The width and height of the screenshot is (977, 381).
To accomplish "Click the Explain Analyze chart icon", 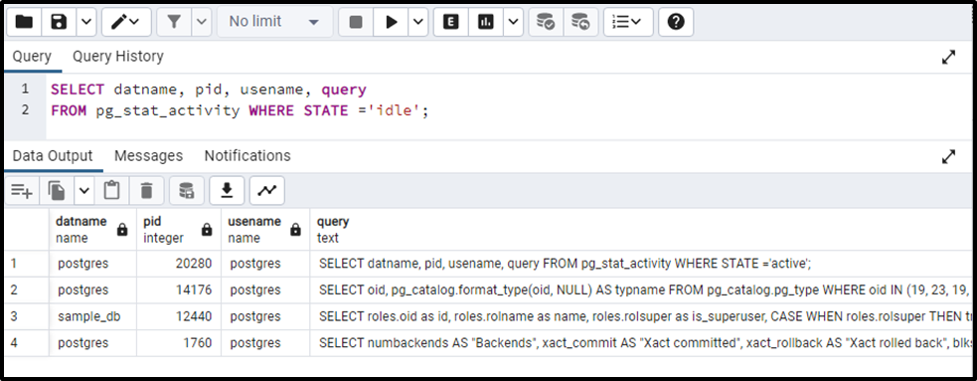I will tap(485, 23).
